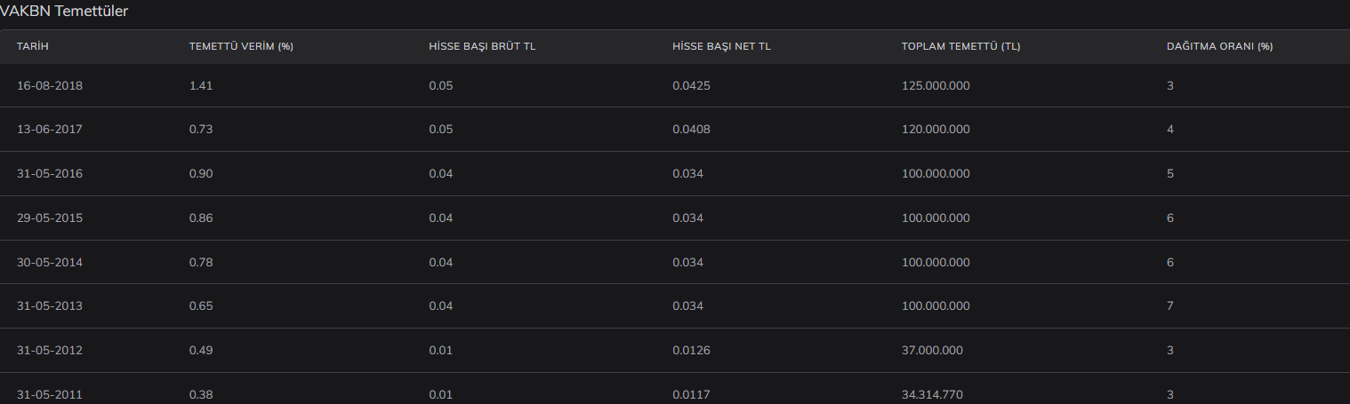Click total dividend value 125.000.000

[936, 86]
